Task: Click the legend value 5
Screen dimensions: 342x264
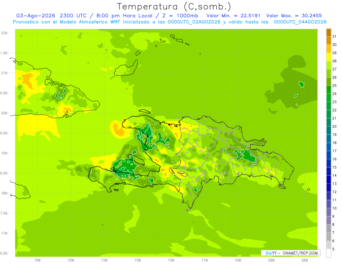Action: tap(333, 249)
